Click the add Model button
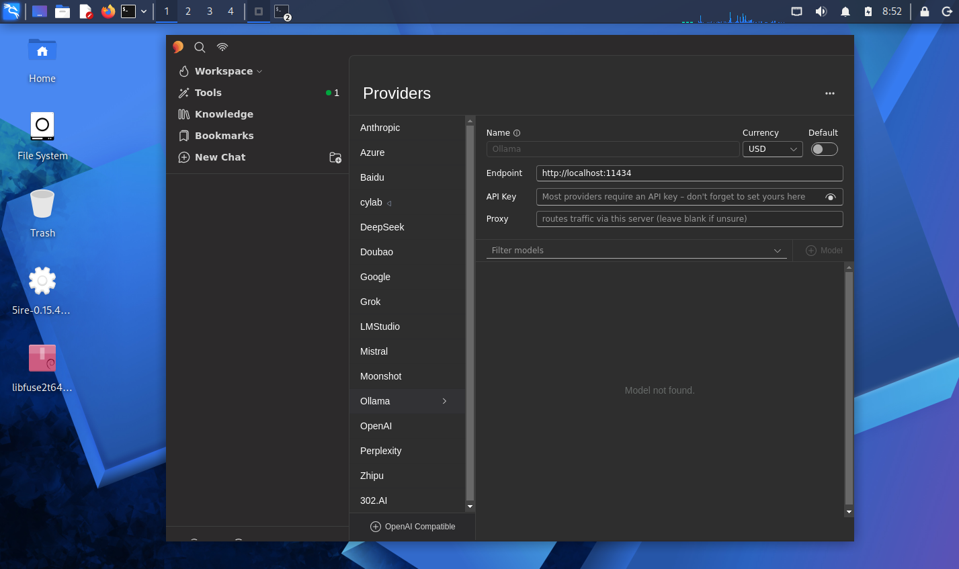 [824, 251]
